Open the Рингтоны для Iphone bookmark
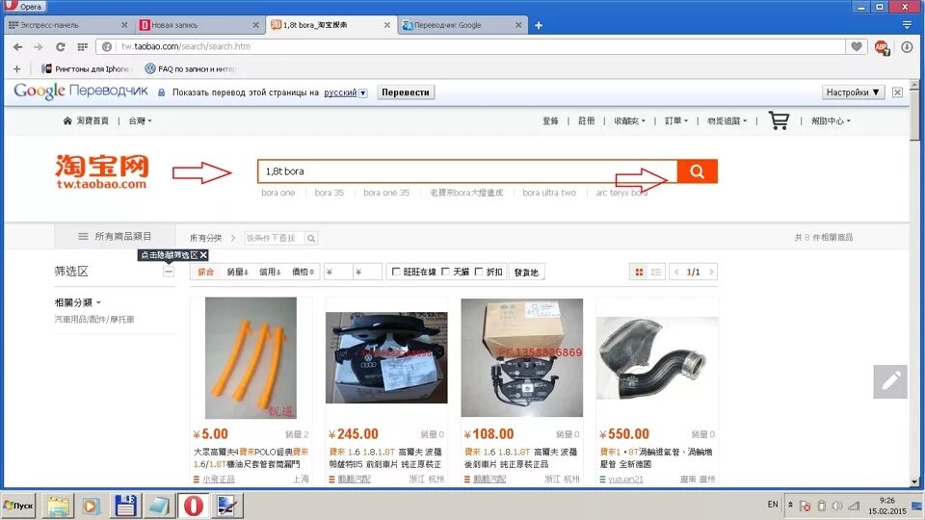Viewport: 925px width, 520px height. 86,69
